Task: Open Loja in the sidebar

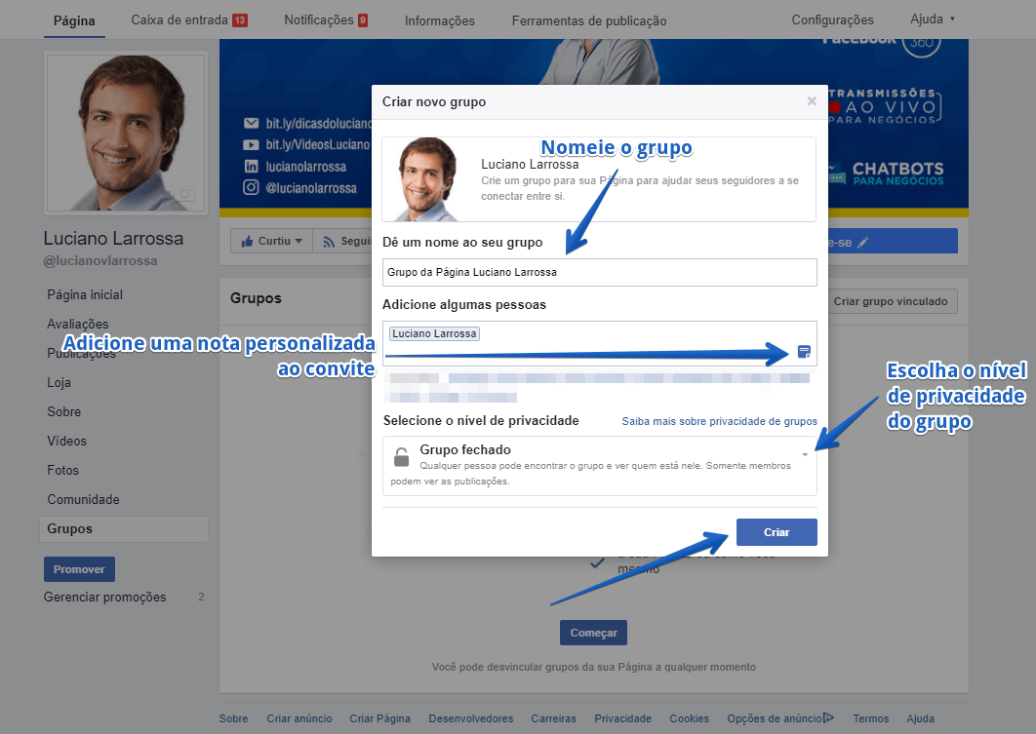Action: [x=59, y=382]
